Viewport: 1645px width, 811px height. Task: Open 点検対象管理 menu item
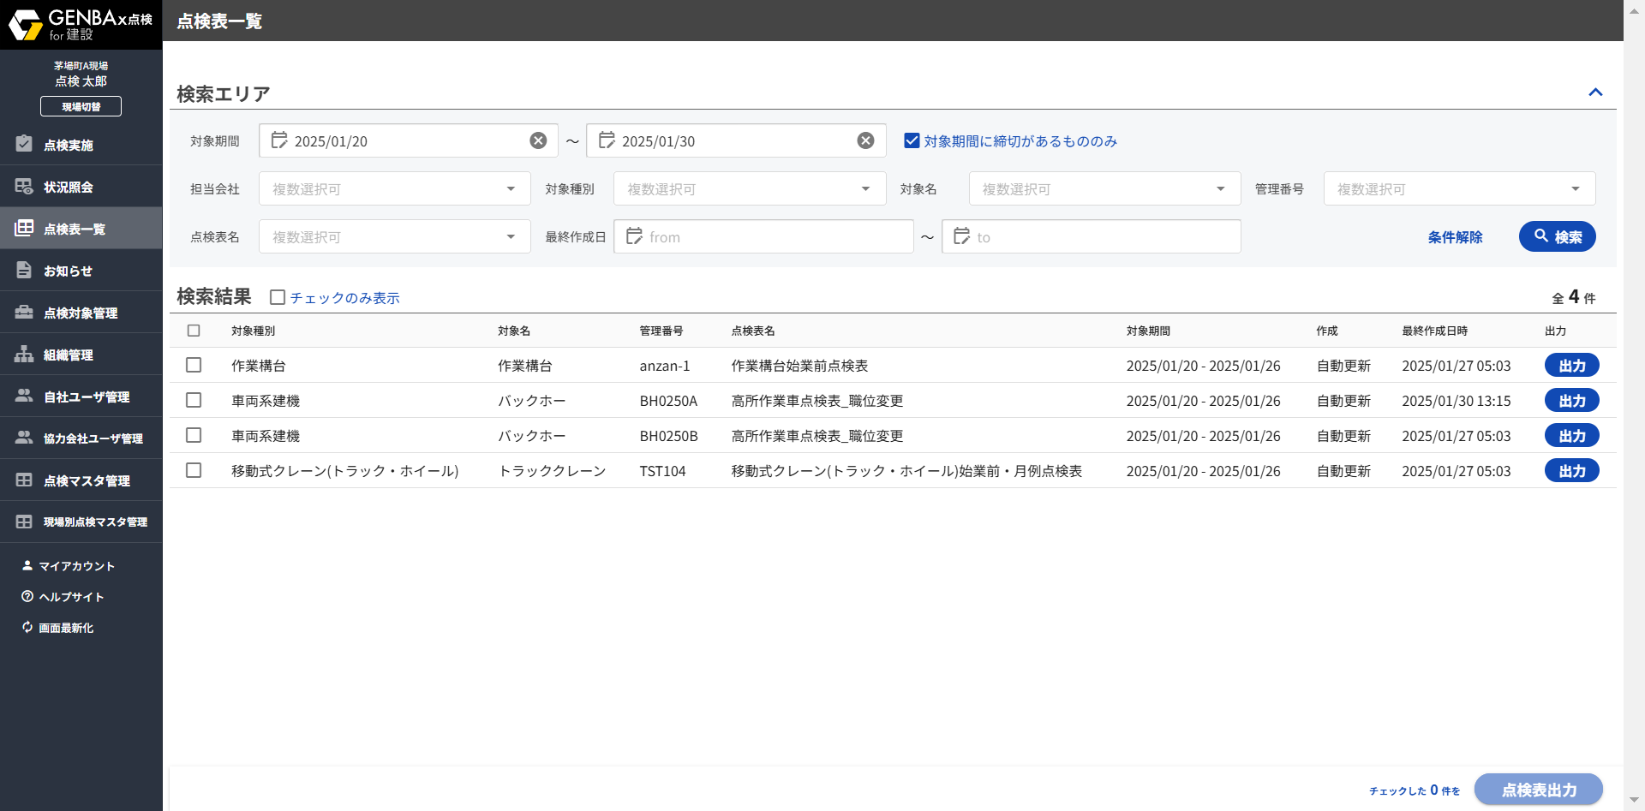pos(81,313)
